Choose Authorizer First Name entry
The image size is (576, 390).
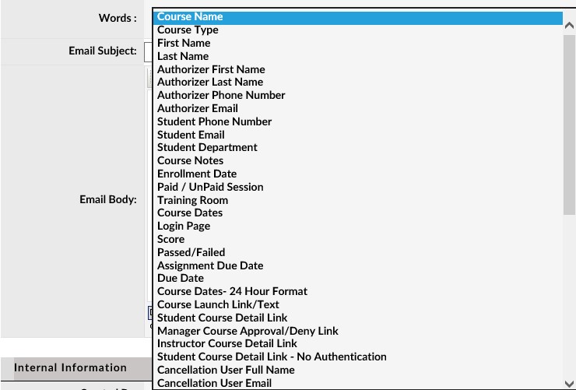pos(357,70)
